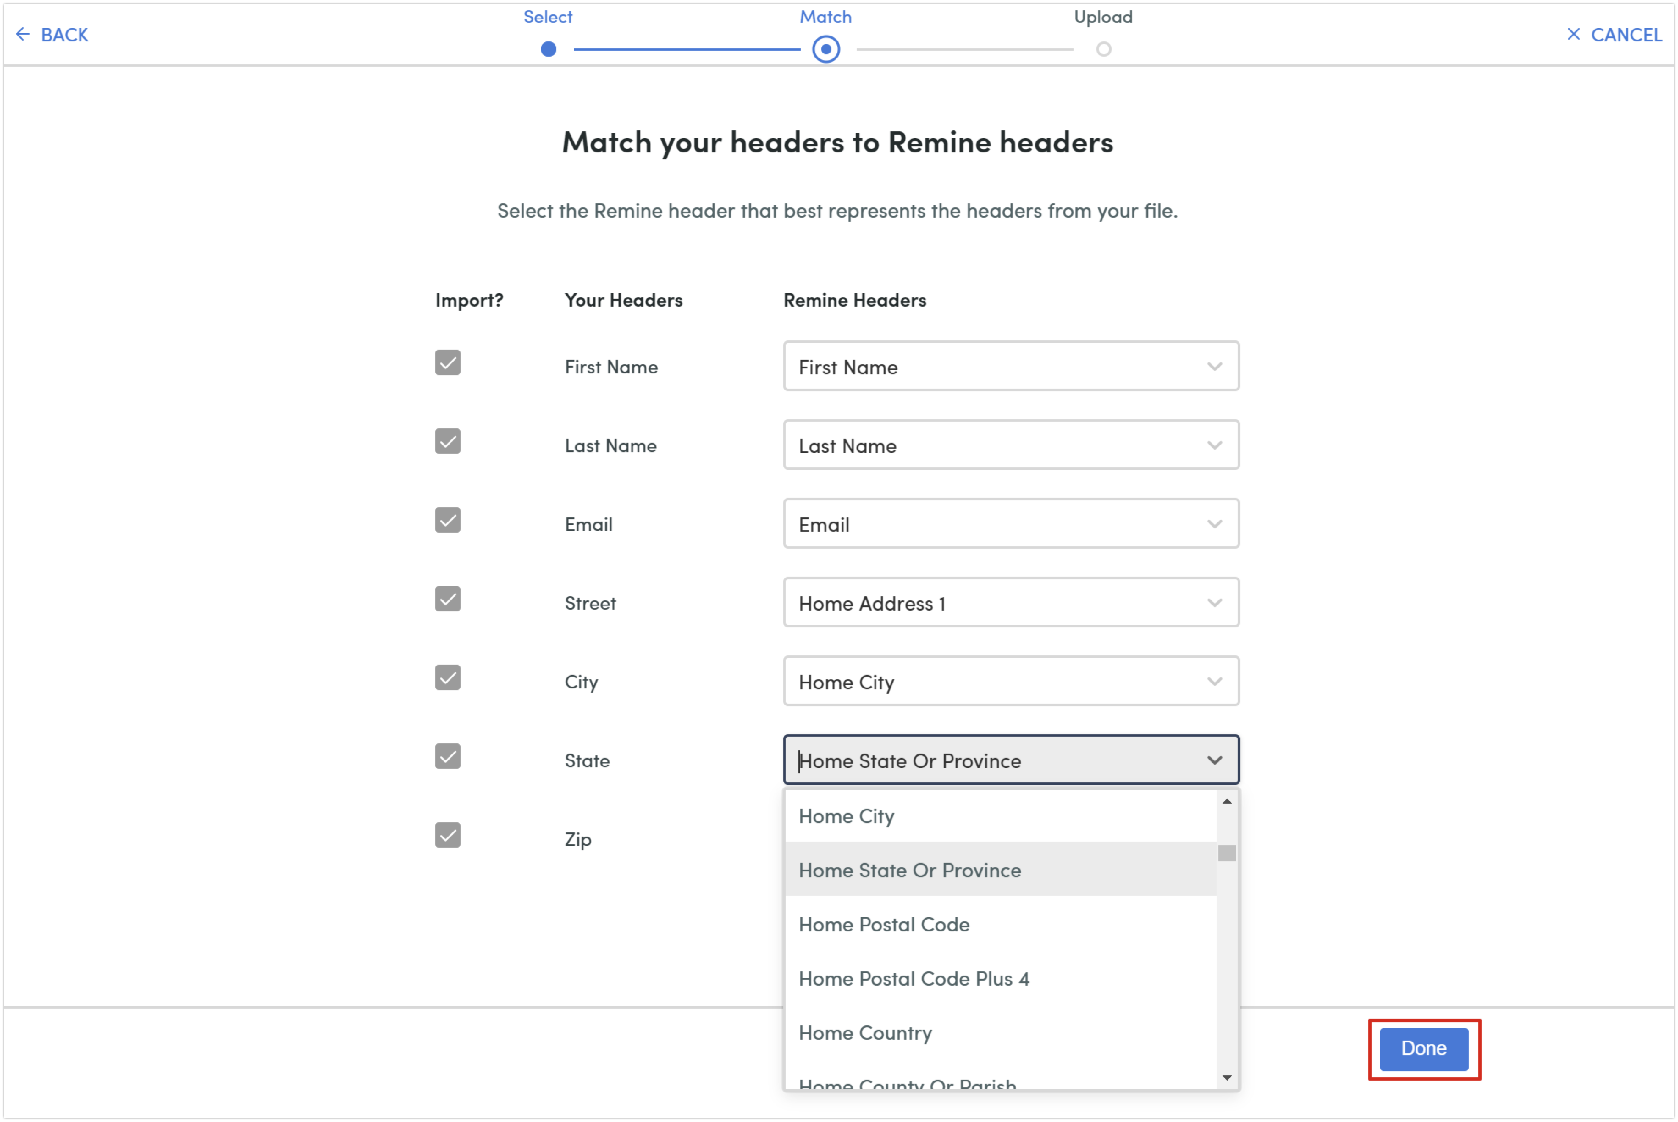Choose Home Postal Code option
1678x1122 pixels.
pos(1000,924)
